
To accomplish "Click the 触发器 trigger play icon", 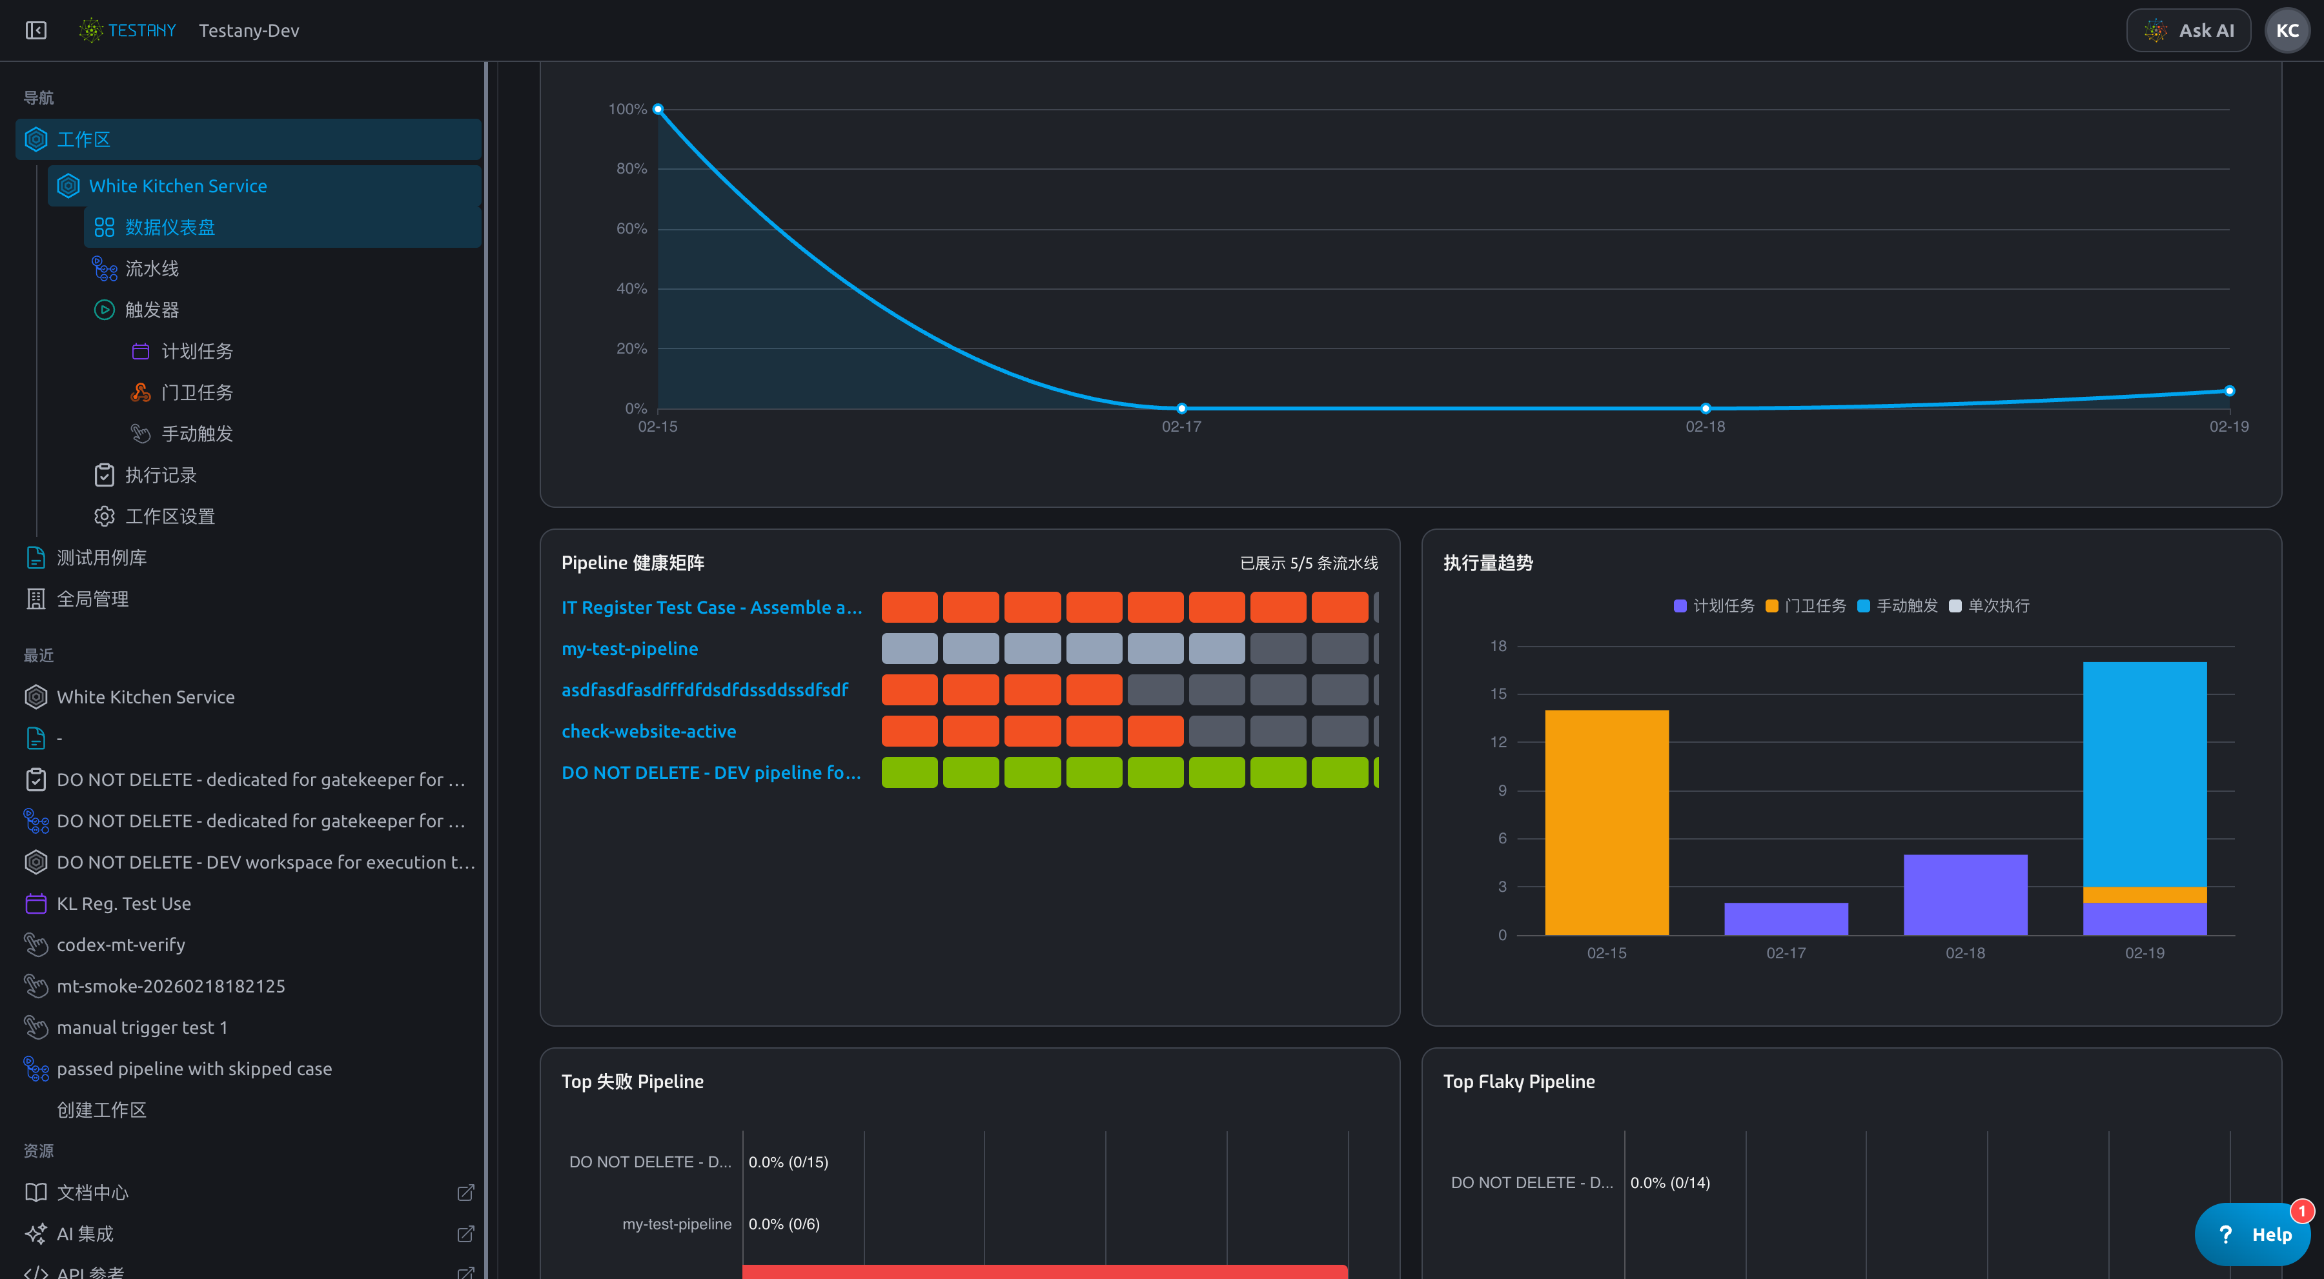I will [x=105, y=309].
